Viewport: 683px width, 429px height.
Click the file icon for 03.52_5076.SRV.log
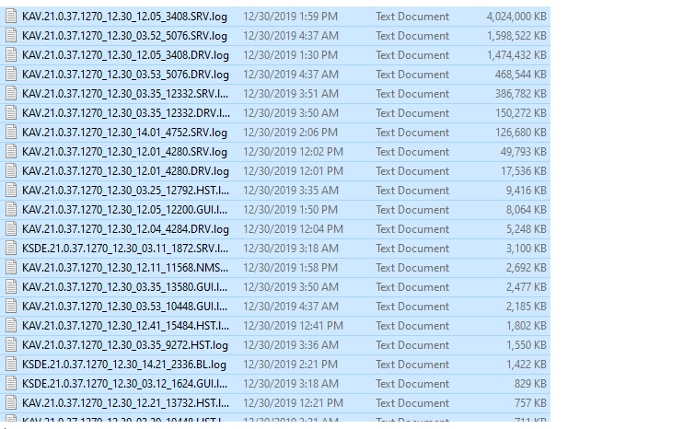pyautogui.click(x=11, y=36)
